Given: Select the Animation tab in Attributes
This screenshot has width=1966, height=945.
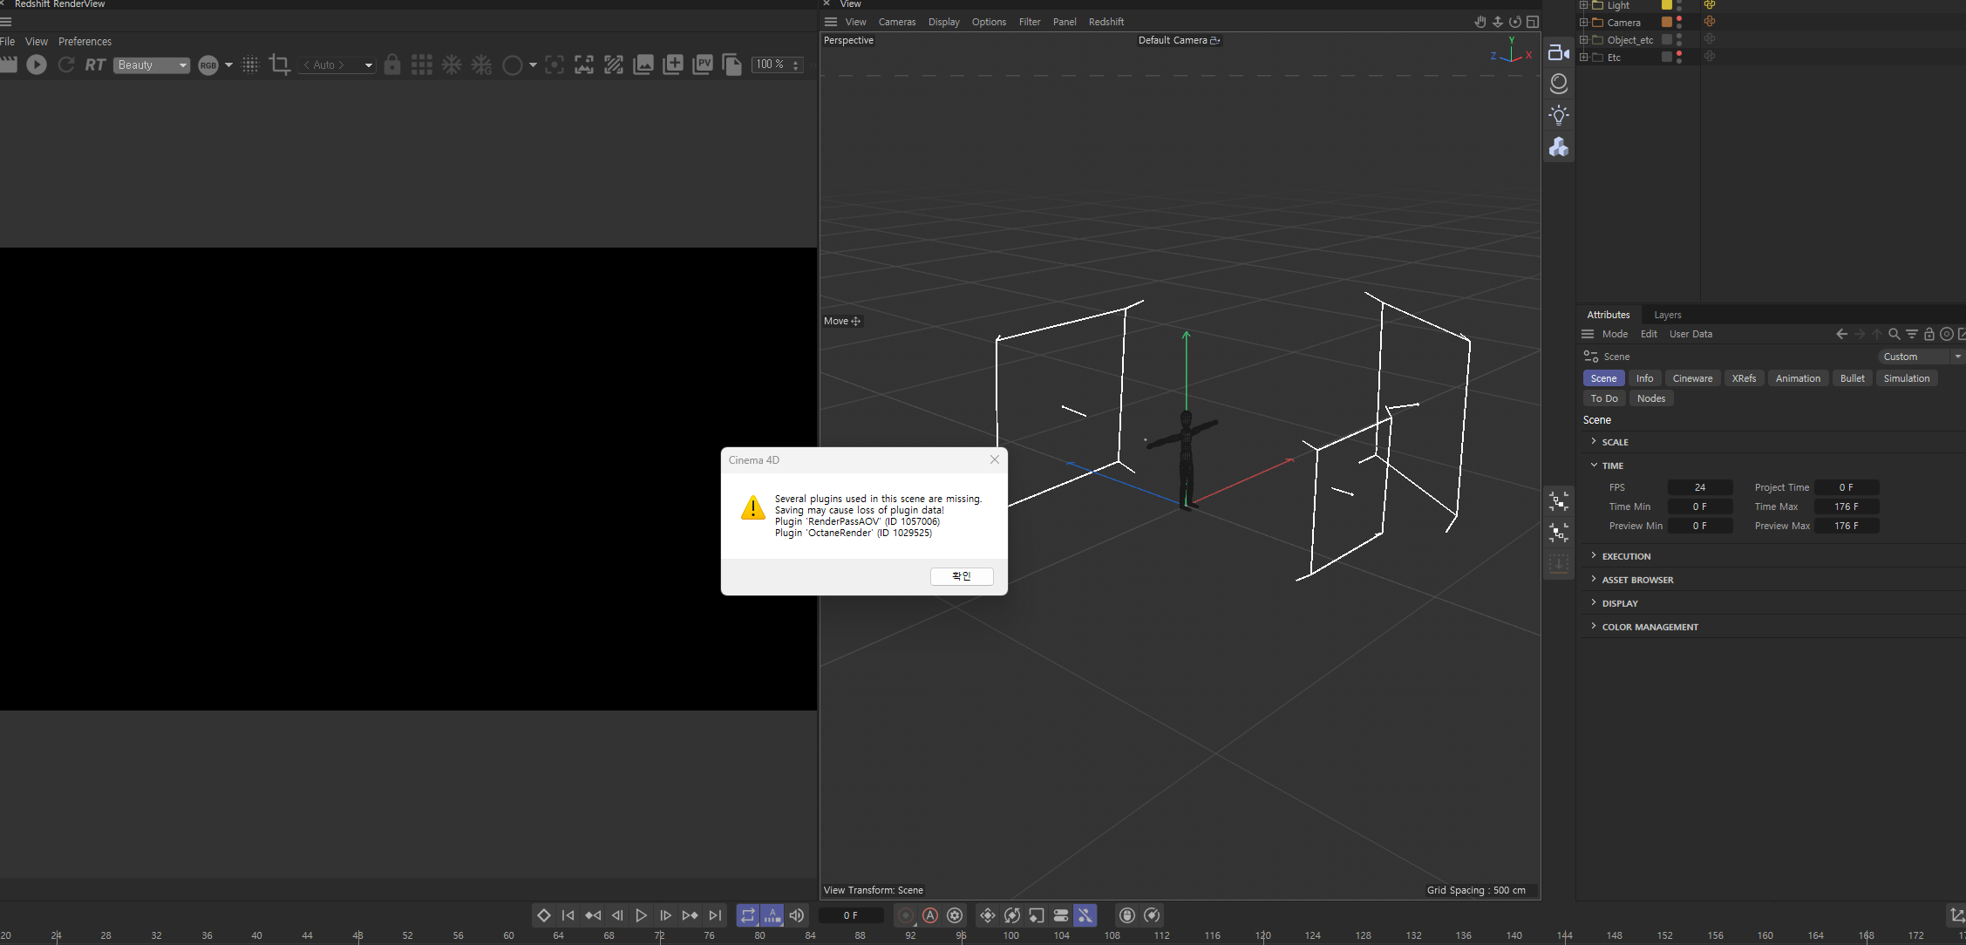Looking at the screenshot, I should click(1798, 378).
